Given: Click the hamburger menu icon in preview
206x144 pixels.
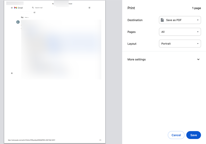Looking at the screenshot, I should [12, 8].
